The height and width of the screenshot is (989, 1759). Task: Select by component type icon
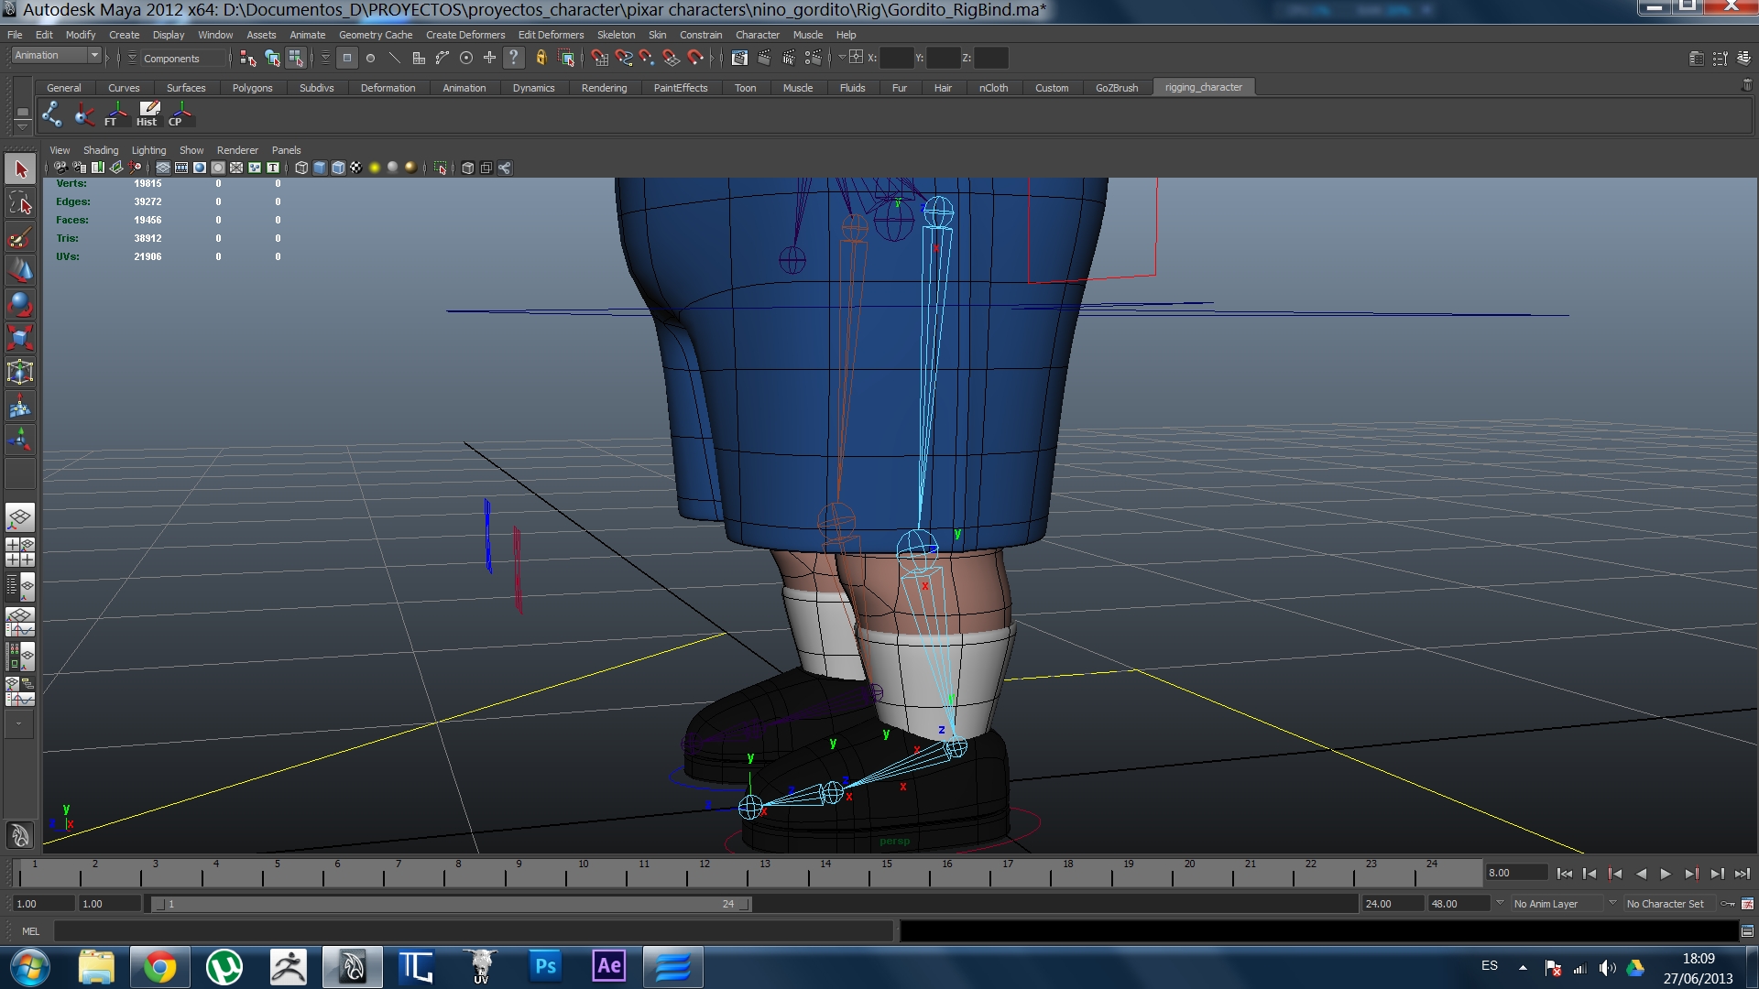coord(295,58)
